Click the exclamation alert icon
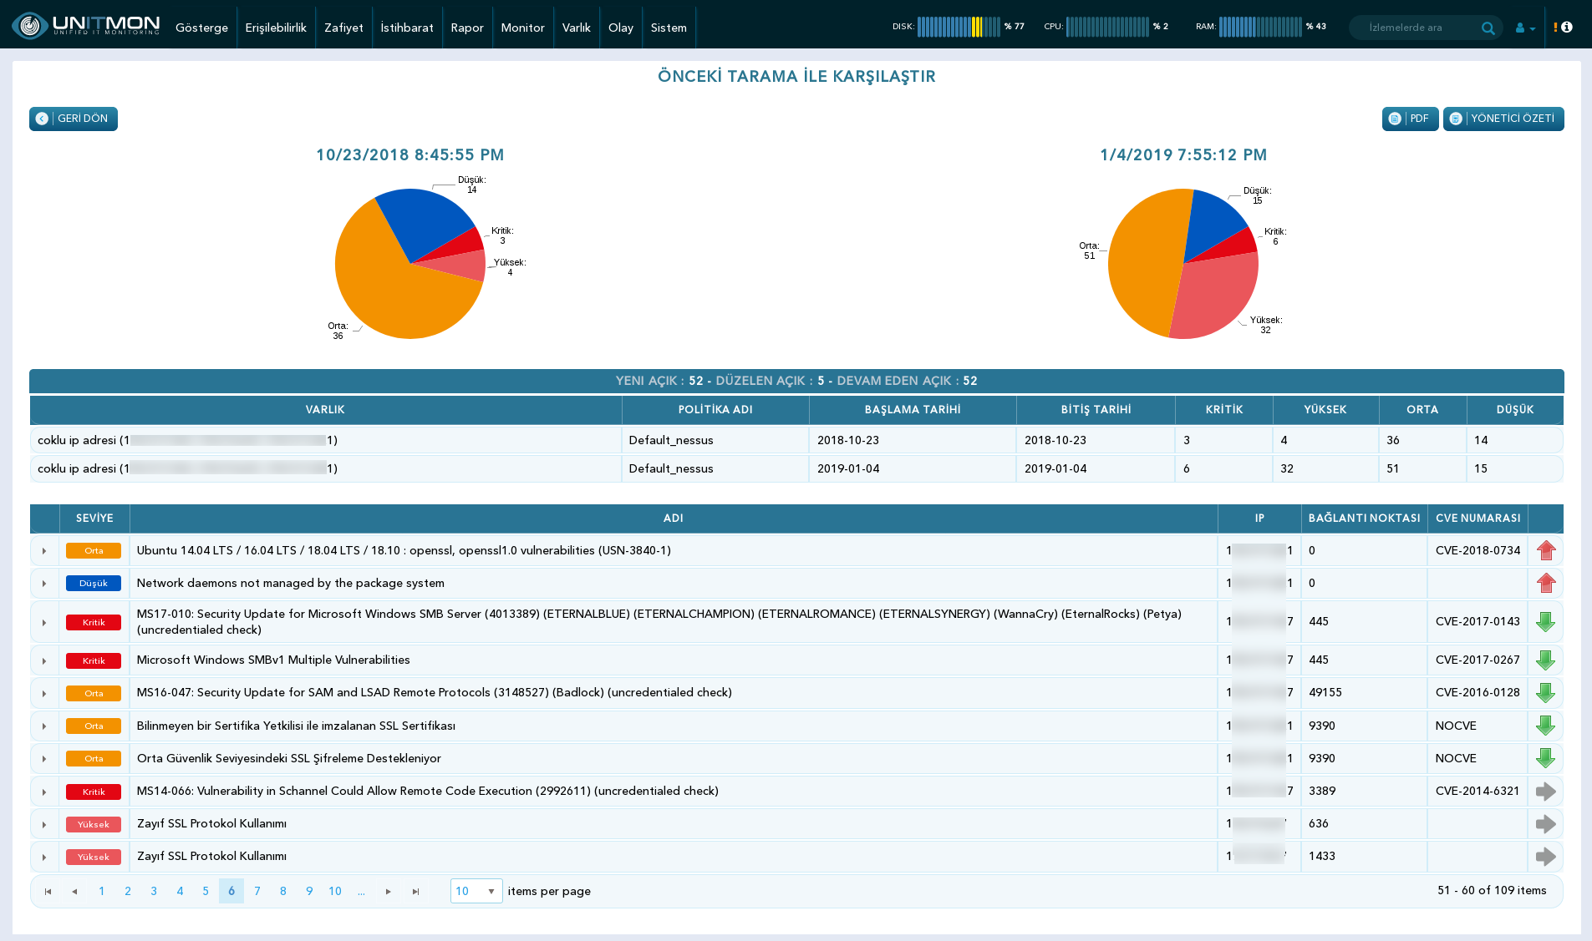Image resolution: width=1592 pixels, height=941 pixels. (1555, 27)
